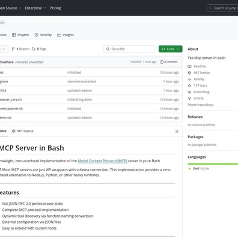Click the pulse icon beside Activity
This screenshot has width=238, height=238.
pyautogui.click(x=189, y=79)
